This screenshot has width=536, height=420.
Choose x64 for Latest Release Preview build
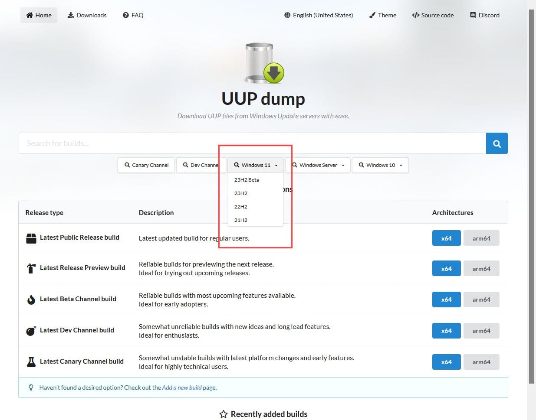click(x=446, y=269)
